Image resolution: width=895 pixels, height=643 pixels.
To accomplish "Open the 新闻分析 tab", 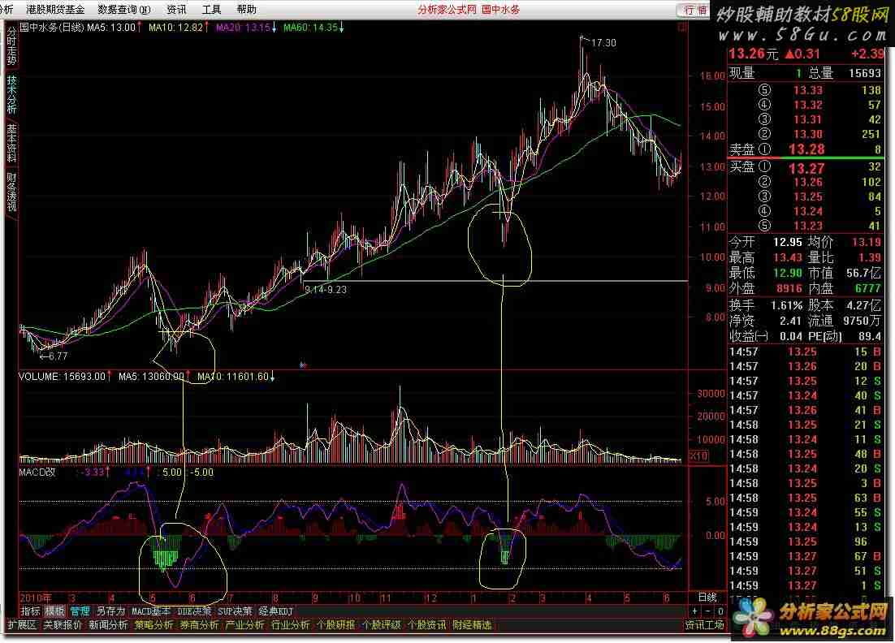I will (109, 625).
